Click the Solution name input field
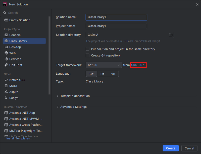 [116, 17]
